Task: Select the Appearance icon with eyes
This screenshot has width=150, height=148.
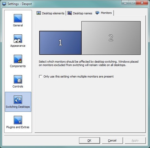Action: (x=18, y=39)
